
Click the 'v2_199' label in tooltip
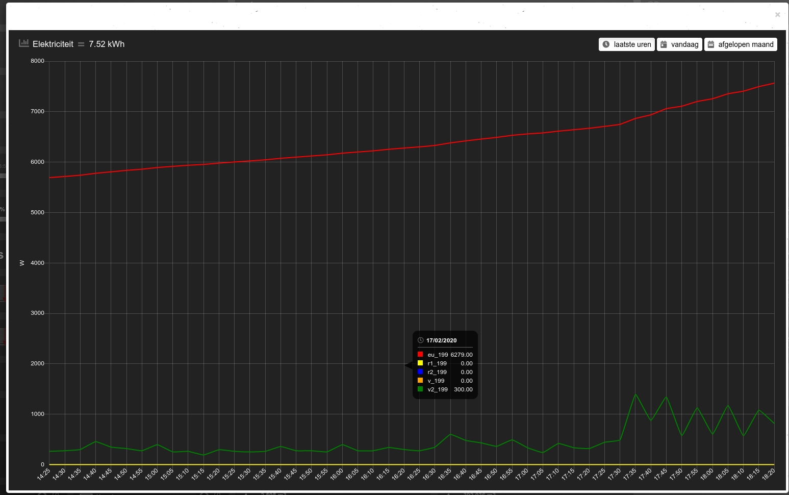click(438, 389)
